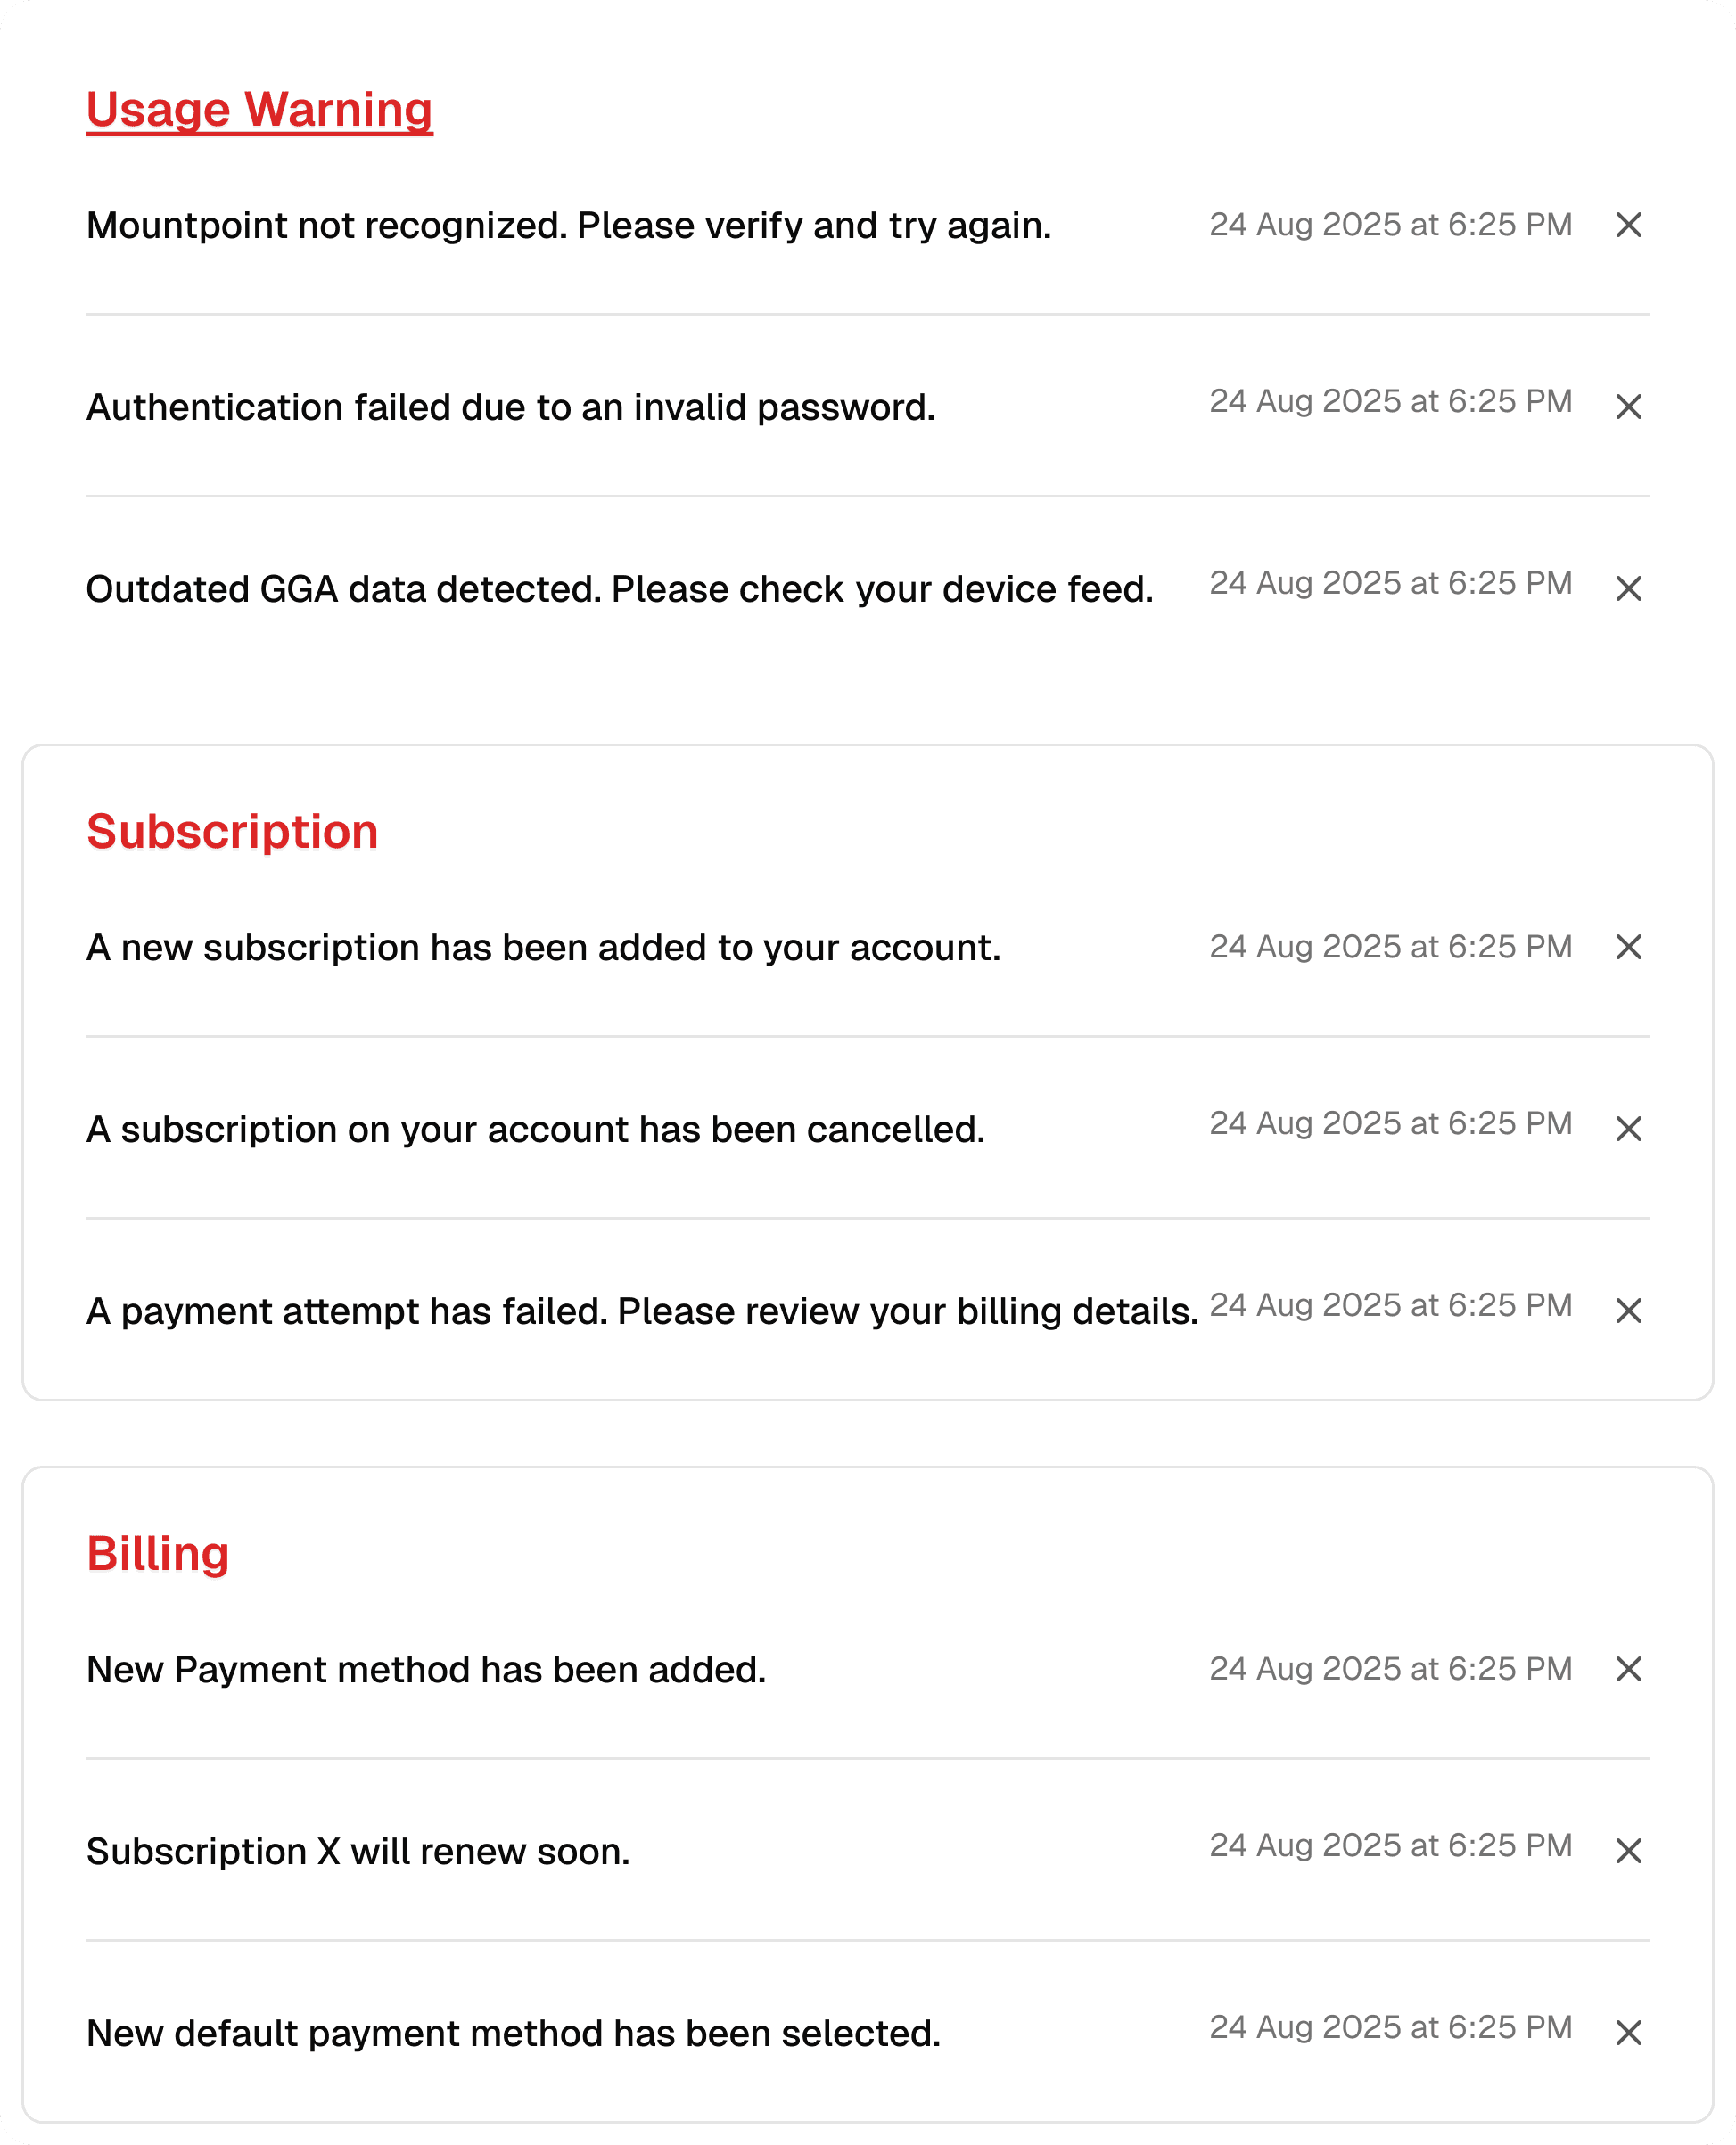Viewport: 1736px width, 2145px height.
Task: Dismiss the Authentication failed notification
Action: (x=1628, y=407)
